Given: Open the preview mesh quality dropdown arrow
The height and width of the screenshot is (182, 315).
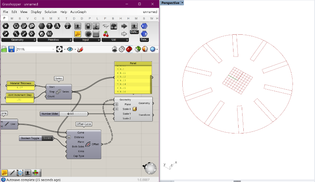Looking at the screenshot, I should [x=157, y=49].
